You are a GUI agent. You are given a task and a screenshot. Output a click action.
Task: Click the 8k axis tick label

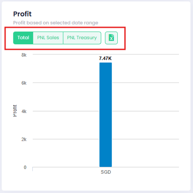(x=24, y=55)
